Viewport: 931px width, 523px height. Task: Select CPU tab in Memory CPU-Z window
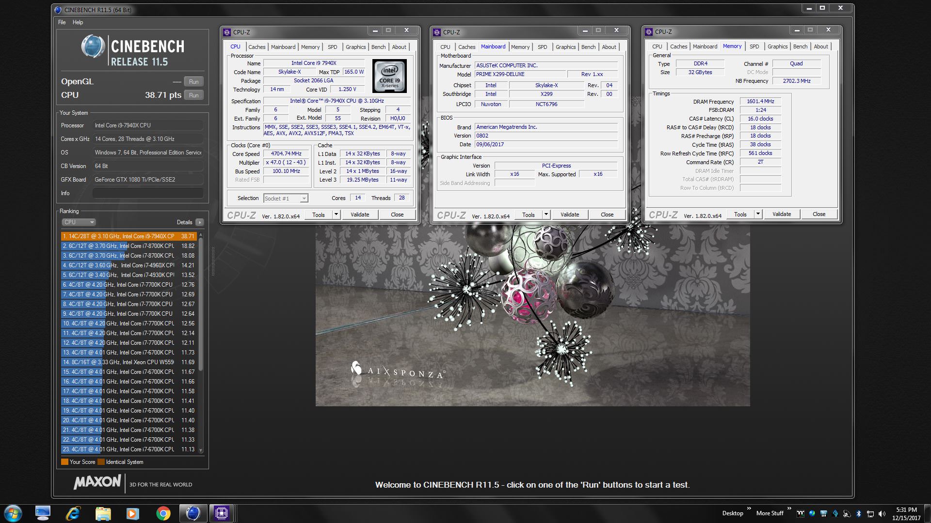657,46
